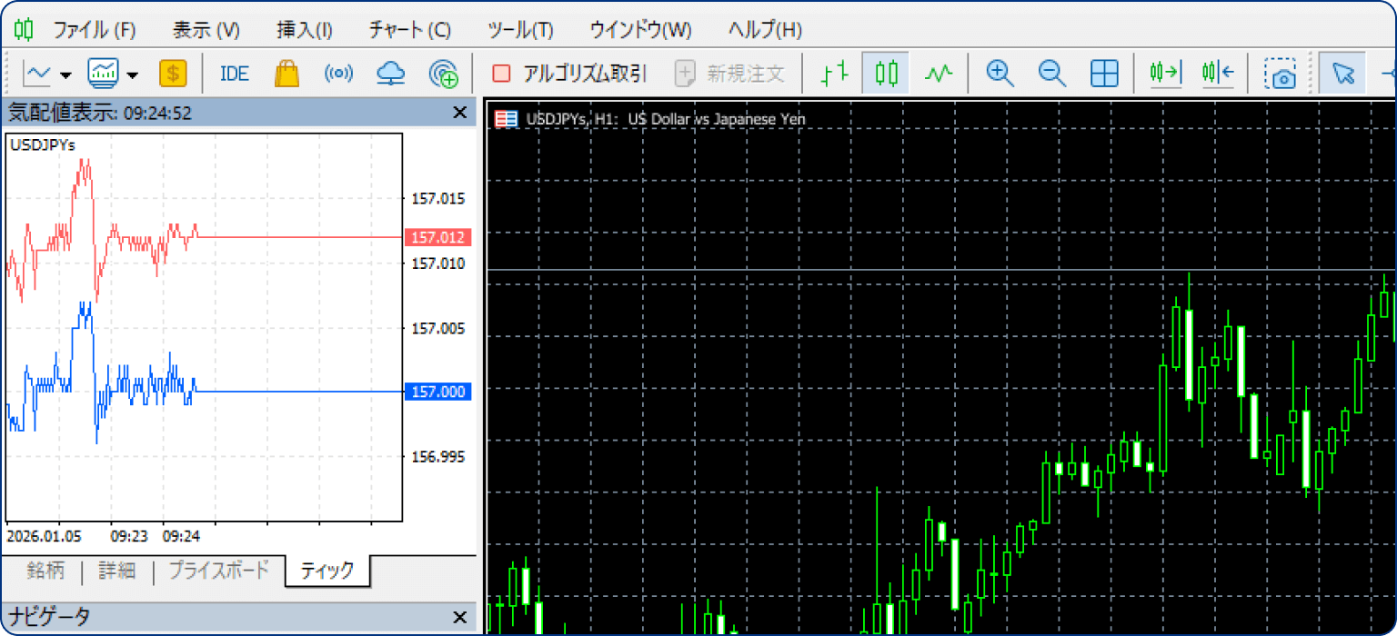
Task: Click the red 157.012 ask price label
Action: point(438,238)
